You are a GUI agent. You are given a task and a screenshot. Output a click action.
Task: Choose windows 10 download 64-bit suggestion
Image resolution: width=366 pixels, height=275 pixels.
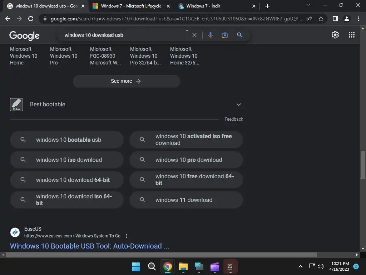(x=67, y=180)
